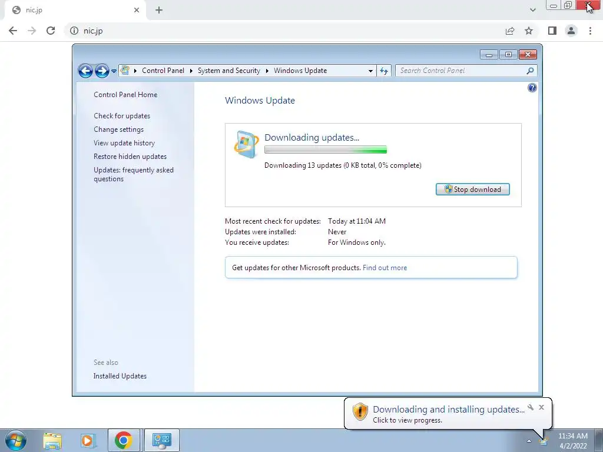View site information for nic.jp
This screenshot has width=603, height=452.
74,31
